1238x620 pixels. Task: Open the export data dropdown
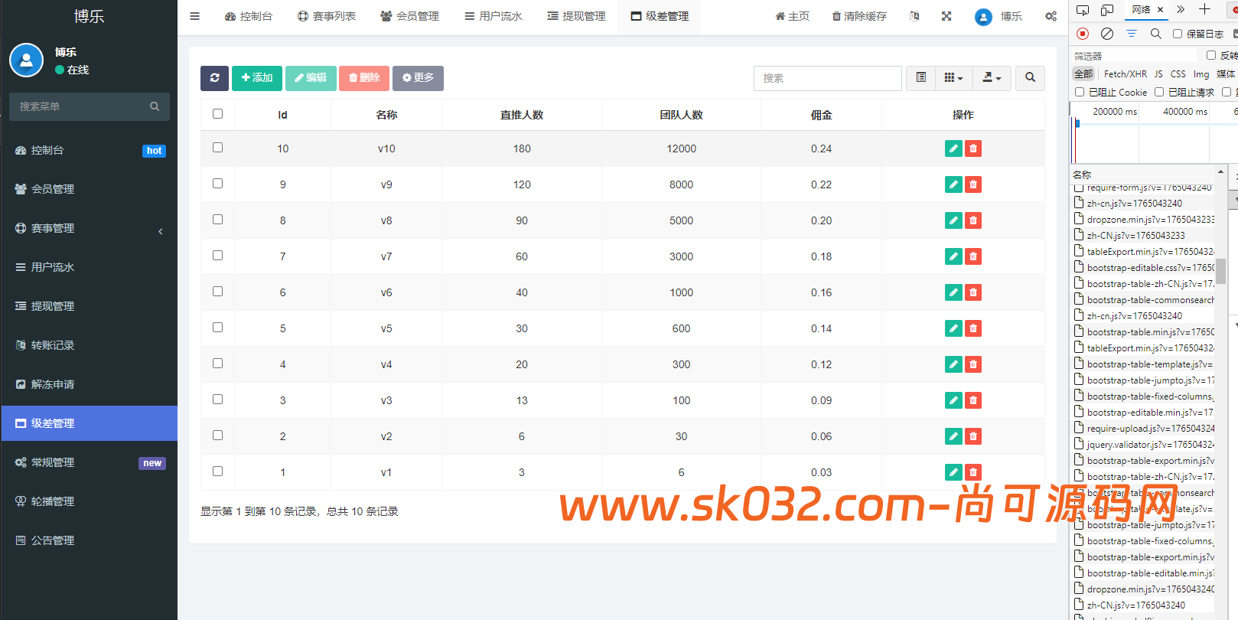(x=992, y=78)
